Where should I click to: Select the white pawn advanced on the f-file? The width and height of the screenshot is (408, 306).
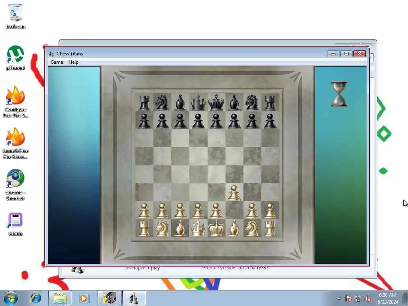(x=234, y=193)
